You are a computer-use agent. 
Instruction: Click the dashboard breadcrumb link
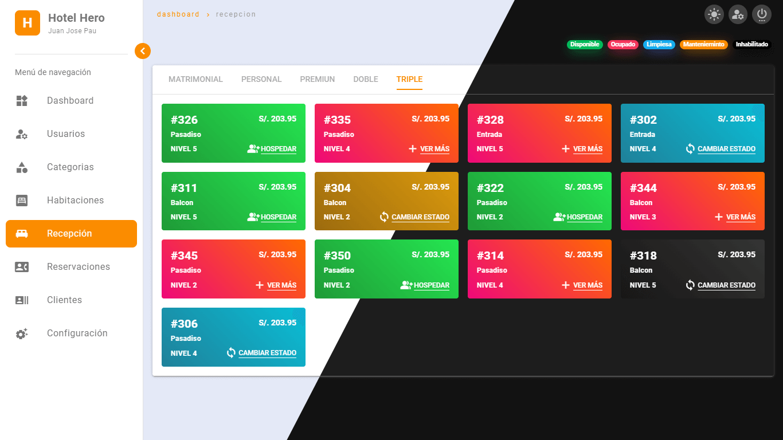(178, 14)
